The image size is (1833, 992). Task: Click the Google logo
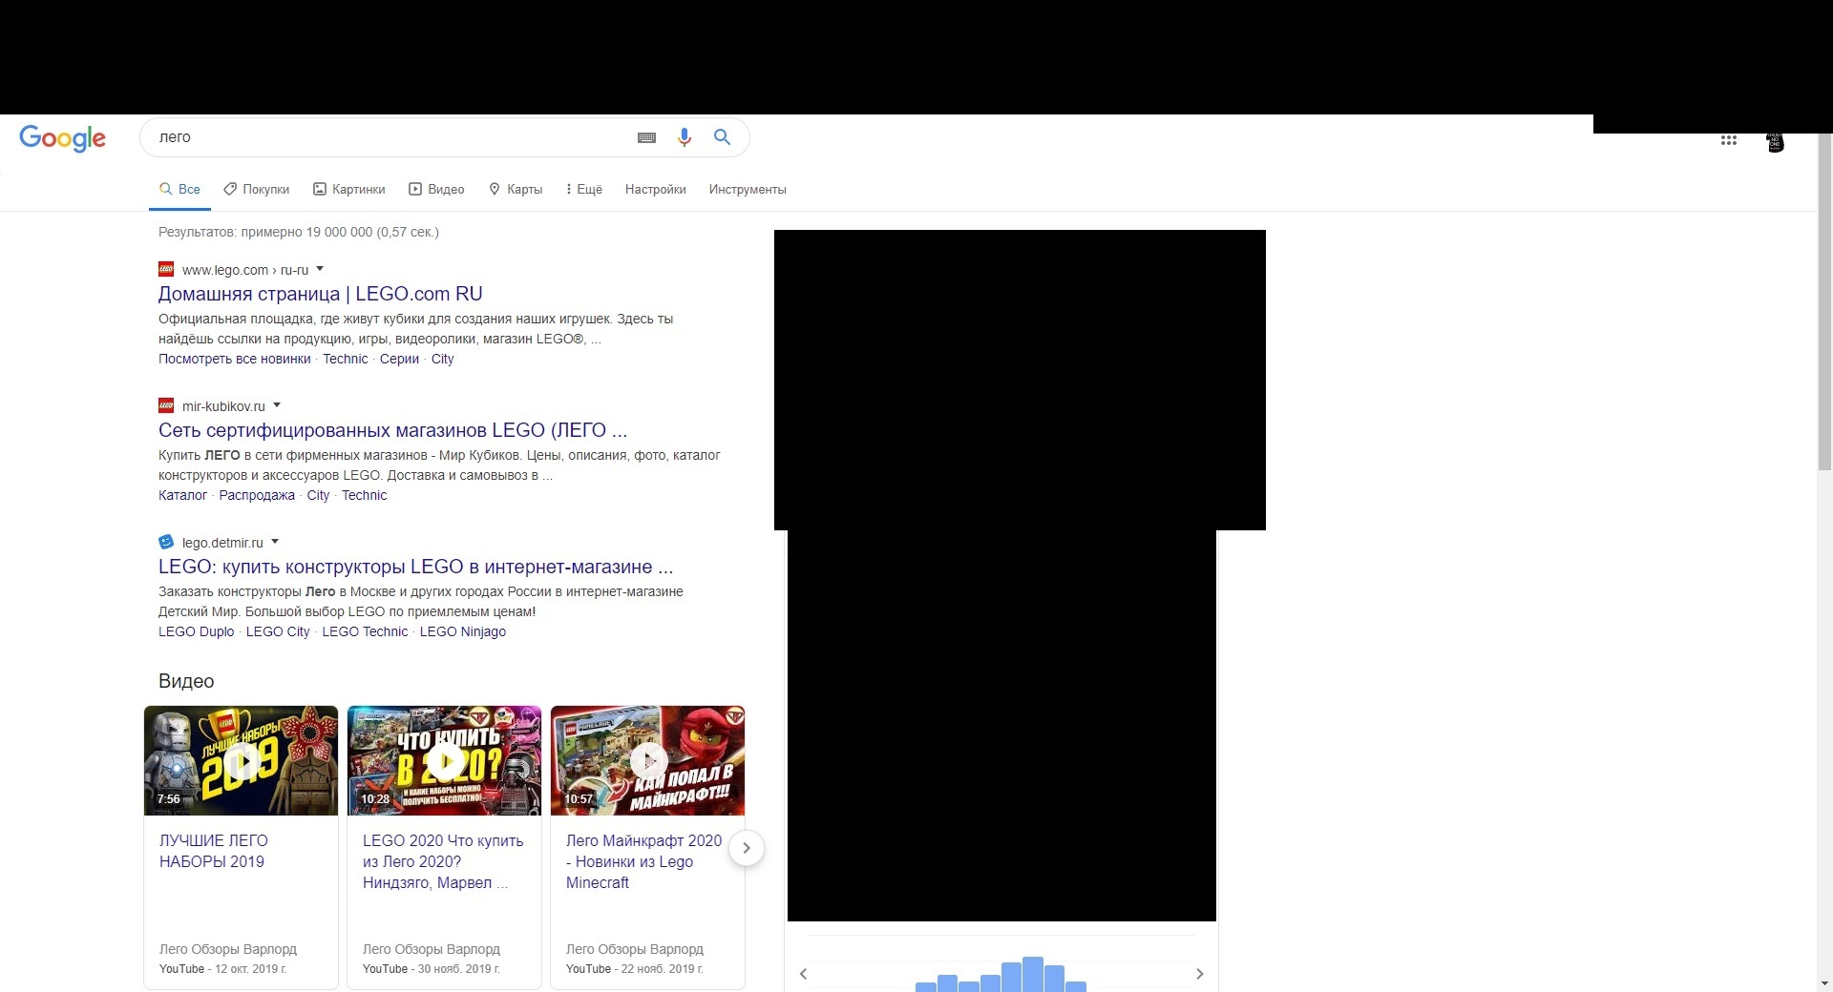tap(62, 138)
